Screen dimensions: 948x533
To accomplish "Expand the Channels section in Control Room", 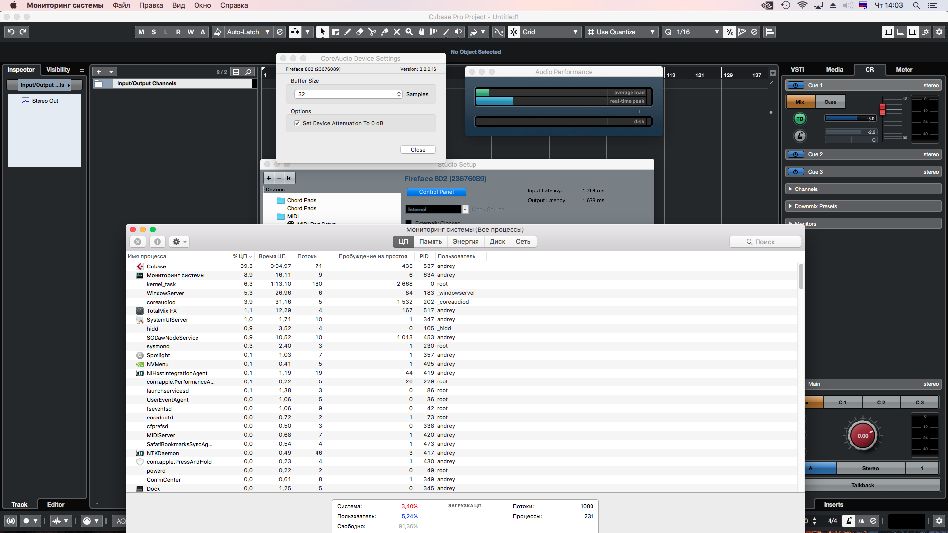I will pos(863,189).
